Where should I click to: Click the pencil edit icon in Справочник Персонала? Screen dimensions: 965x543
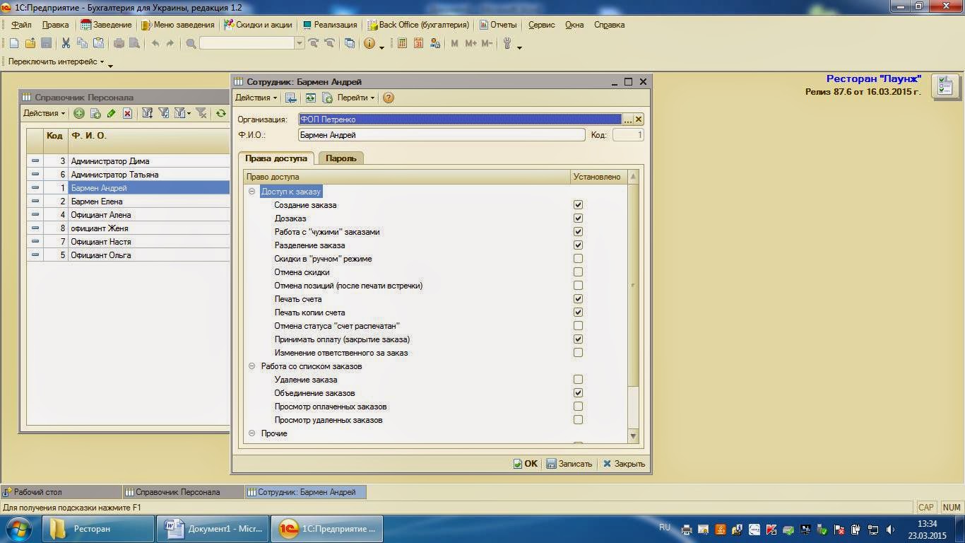click(111, 113)
